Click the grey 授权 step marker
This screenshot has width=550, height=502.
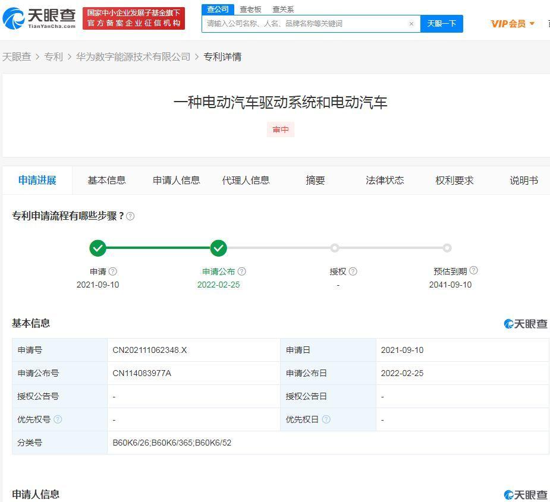335,248
